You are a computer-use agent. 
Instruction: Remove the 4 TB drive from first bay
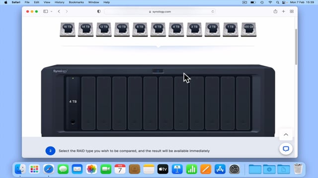tap(73, 103)
